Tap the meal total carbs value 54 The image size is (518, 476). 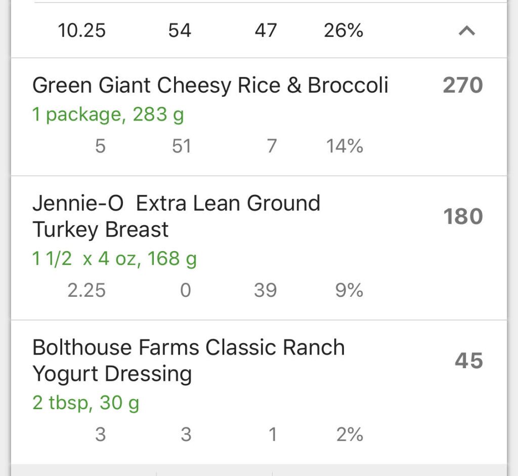tap(180, 30)
